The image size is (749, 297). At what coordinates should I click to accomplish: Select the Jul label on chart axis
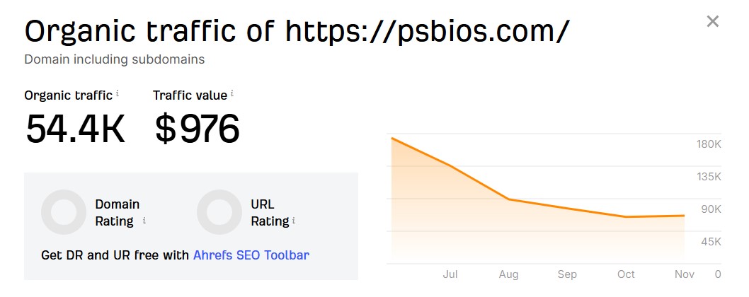[x=450, y=274]
